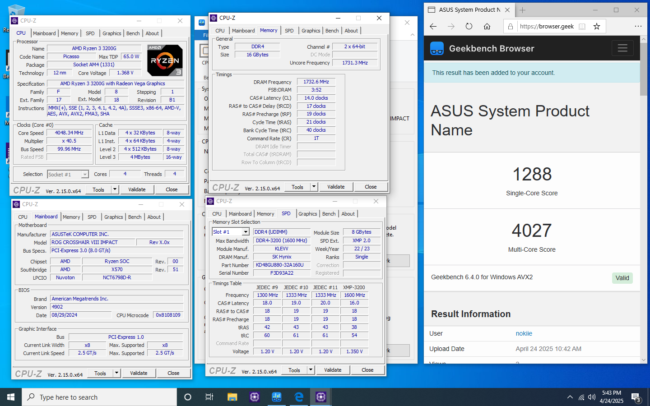
Task: Open CPU tab in the CPU-Z Memory window
Action: coord(220,31)
